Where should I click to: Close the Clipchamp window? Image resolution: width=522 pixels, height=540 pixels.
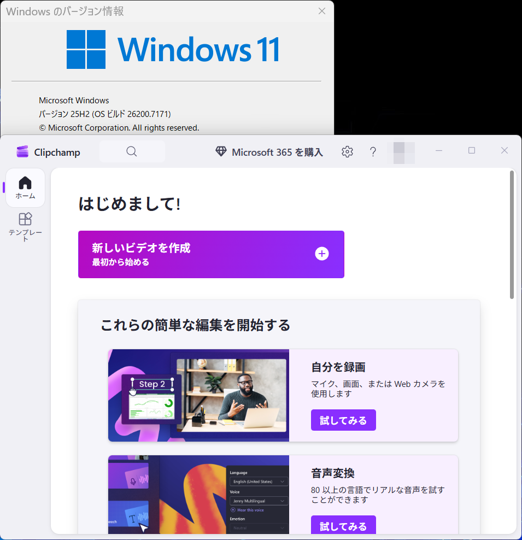point(505,150)
